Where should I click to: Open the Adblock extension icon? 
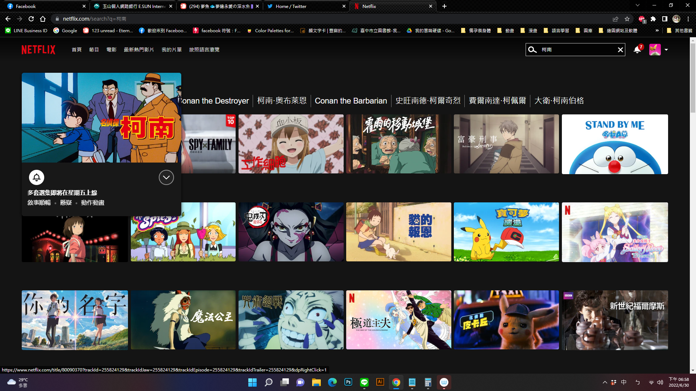click(x=642, y=19)
